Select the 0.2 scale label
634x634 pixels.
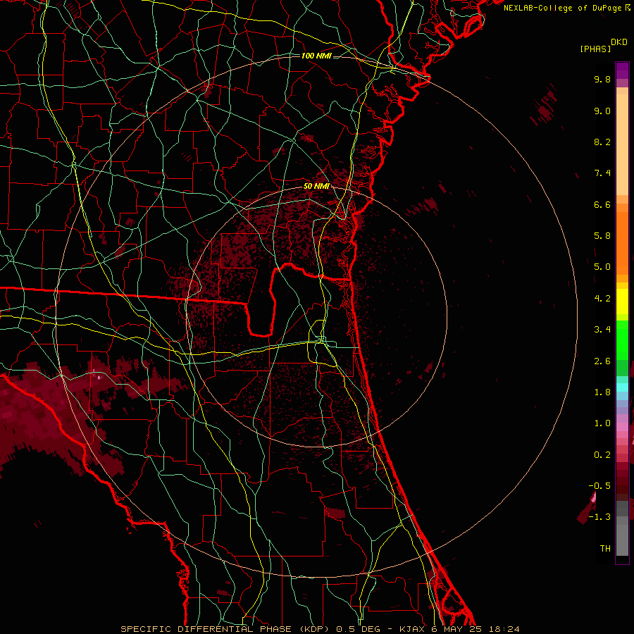(602, 455)
